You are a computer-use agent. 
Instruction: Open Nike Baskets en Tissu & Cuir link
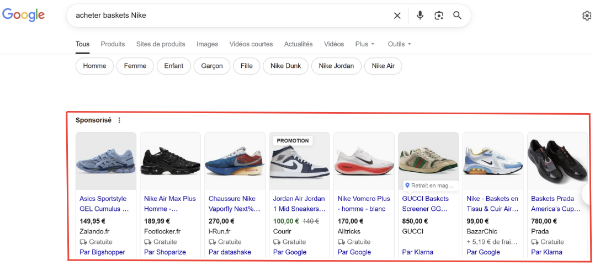pyautogui.click(x=493, y=204)
